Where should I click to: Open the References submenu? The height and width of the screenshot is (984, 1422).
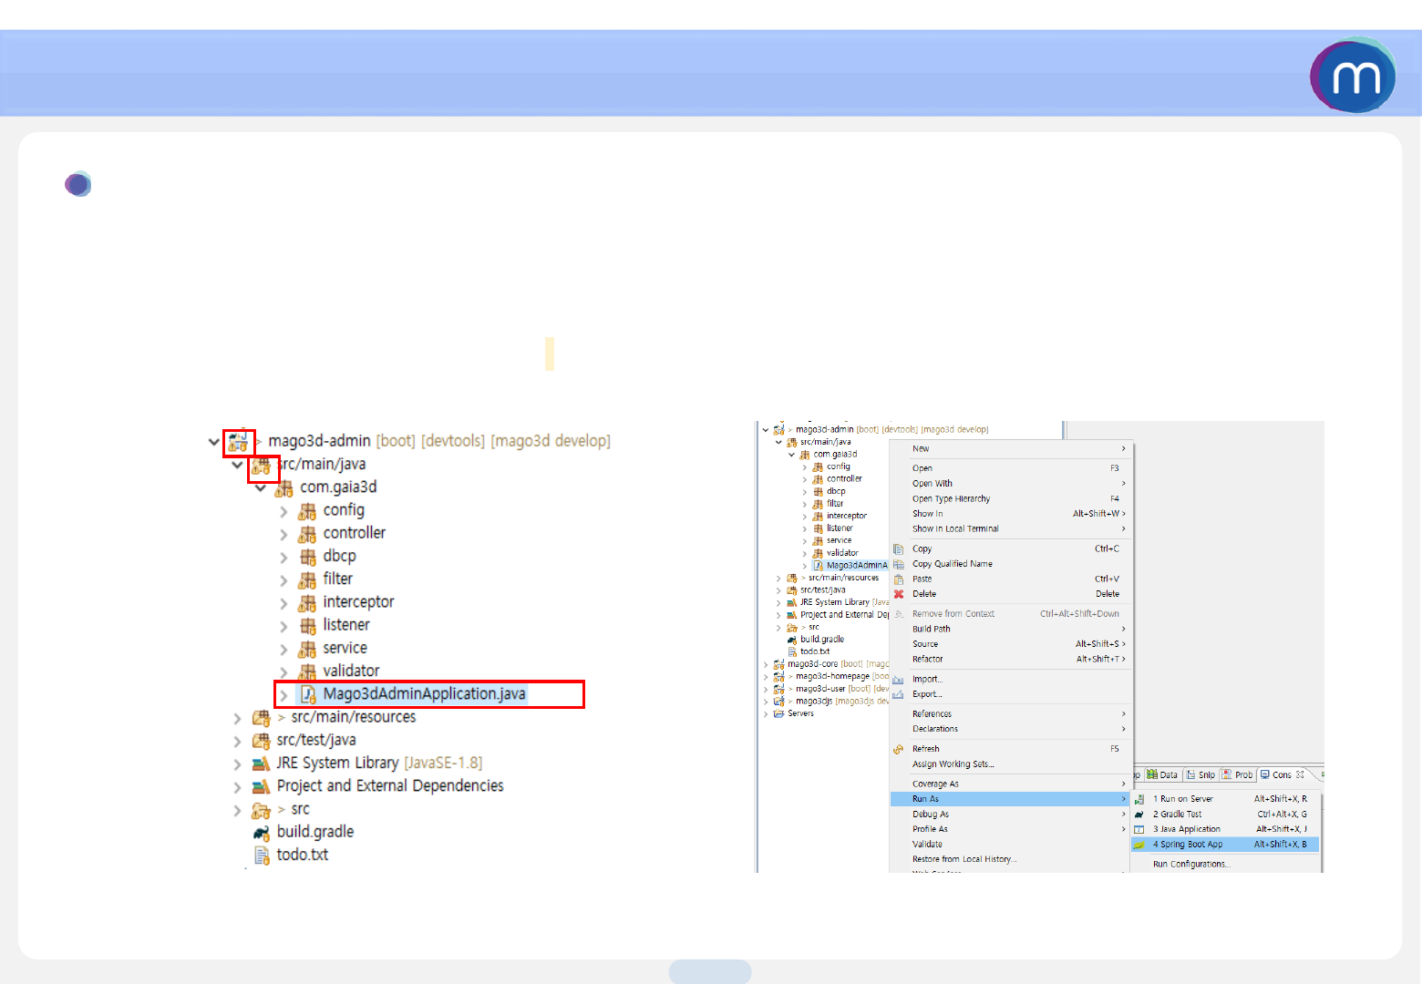[1011, 714]
